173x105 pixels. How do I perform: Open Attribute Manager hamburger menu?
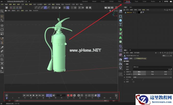point(124,53)
